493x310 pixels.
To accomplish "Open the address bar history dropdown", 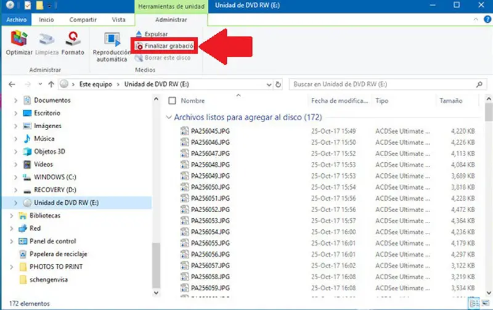I will coord(269,84).
